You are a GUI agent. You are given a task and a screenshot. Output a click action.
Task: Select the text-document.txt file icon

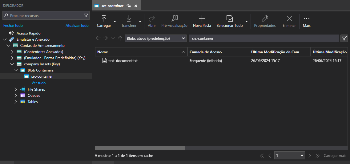click(x=104, y=60)
